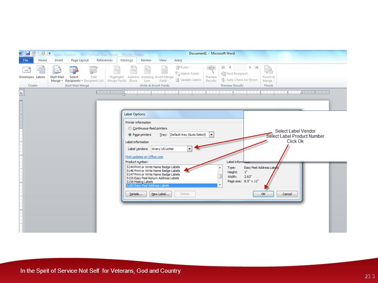
Task: Open Insert Merge Field button
Action: click(164, 74)
